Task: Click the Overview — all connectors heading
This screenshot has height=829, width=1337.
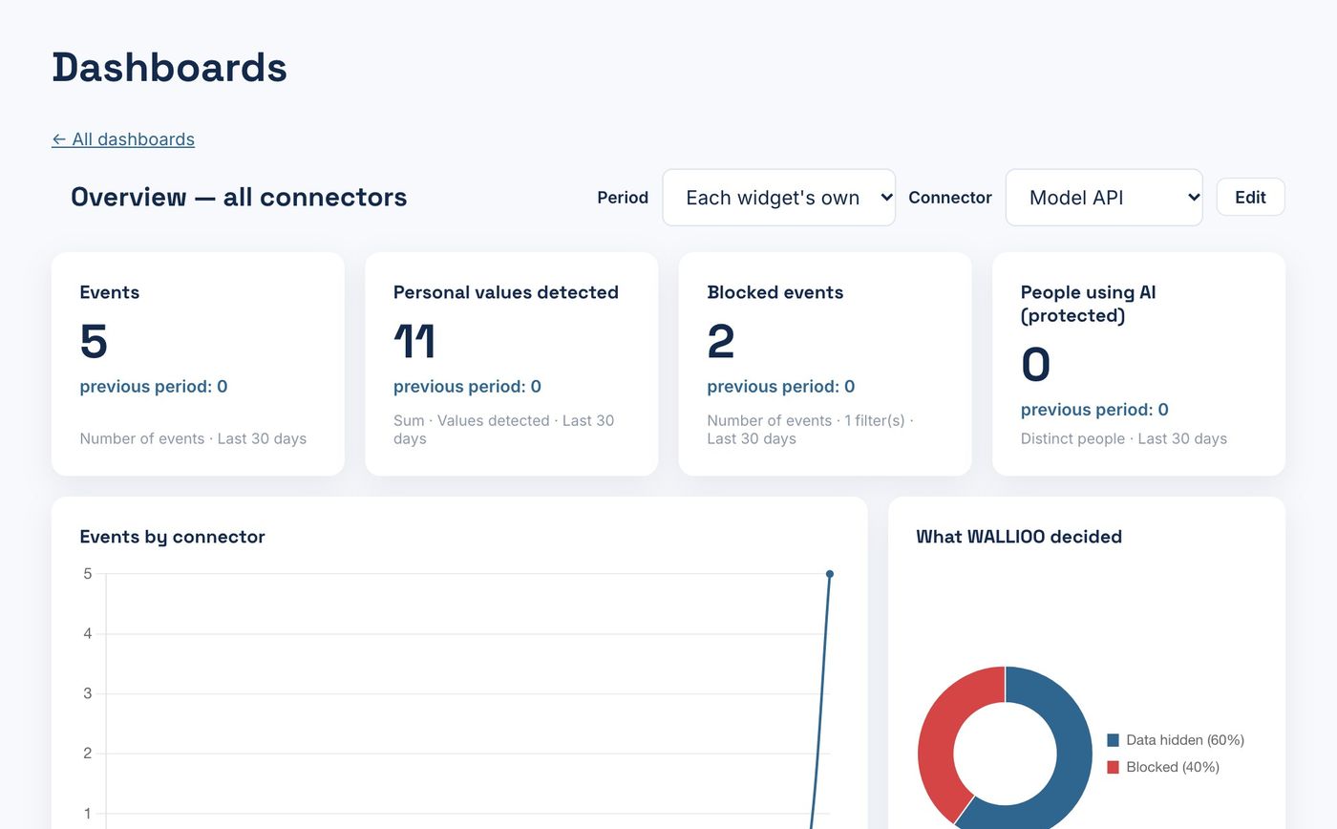Action: click(239, 198)
